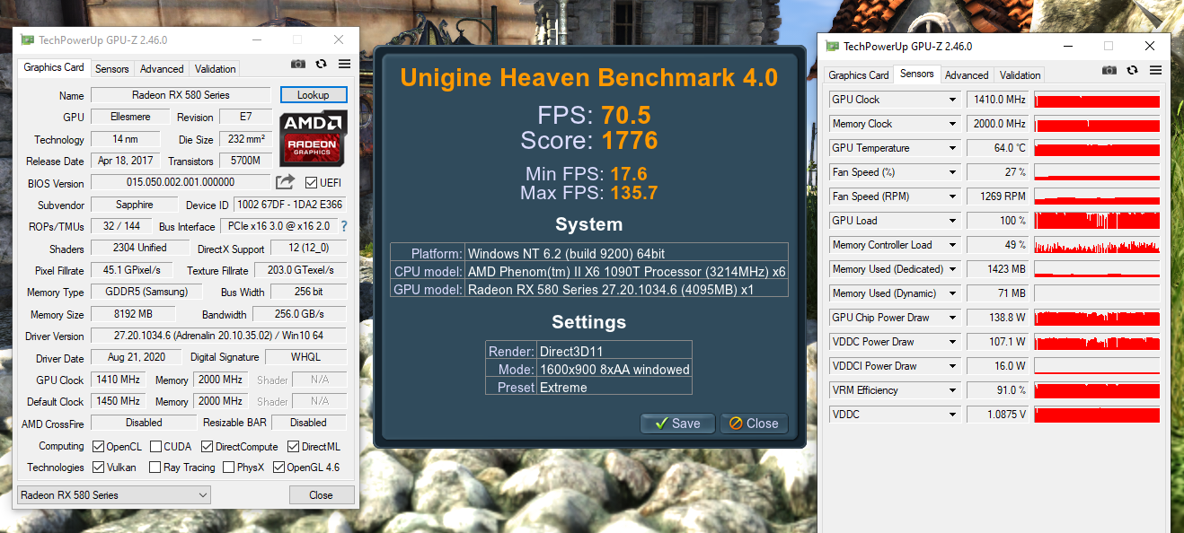Click Score value 1776
1184x533 pixels.
click(630, 141)
